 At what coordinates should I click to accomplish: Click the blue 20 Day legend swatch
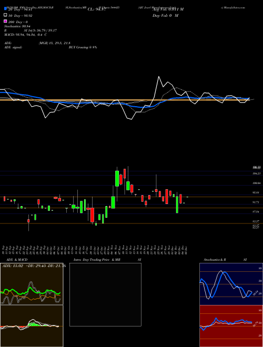[x=5, y=9]
